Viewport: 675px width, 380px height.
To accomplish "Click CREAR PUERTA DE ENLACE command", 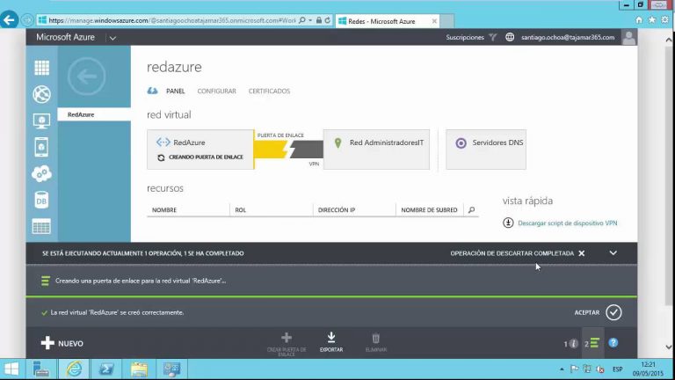I will (x=287, y=344).
